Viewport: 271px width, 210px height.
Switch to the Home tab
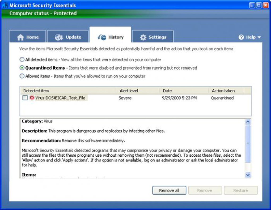(28, 36)
